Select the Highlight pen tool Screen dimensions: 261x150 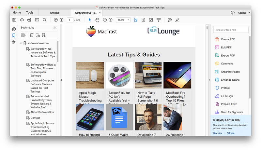pos(177,20)
